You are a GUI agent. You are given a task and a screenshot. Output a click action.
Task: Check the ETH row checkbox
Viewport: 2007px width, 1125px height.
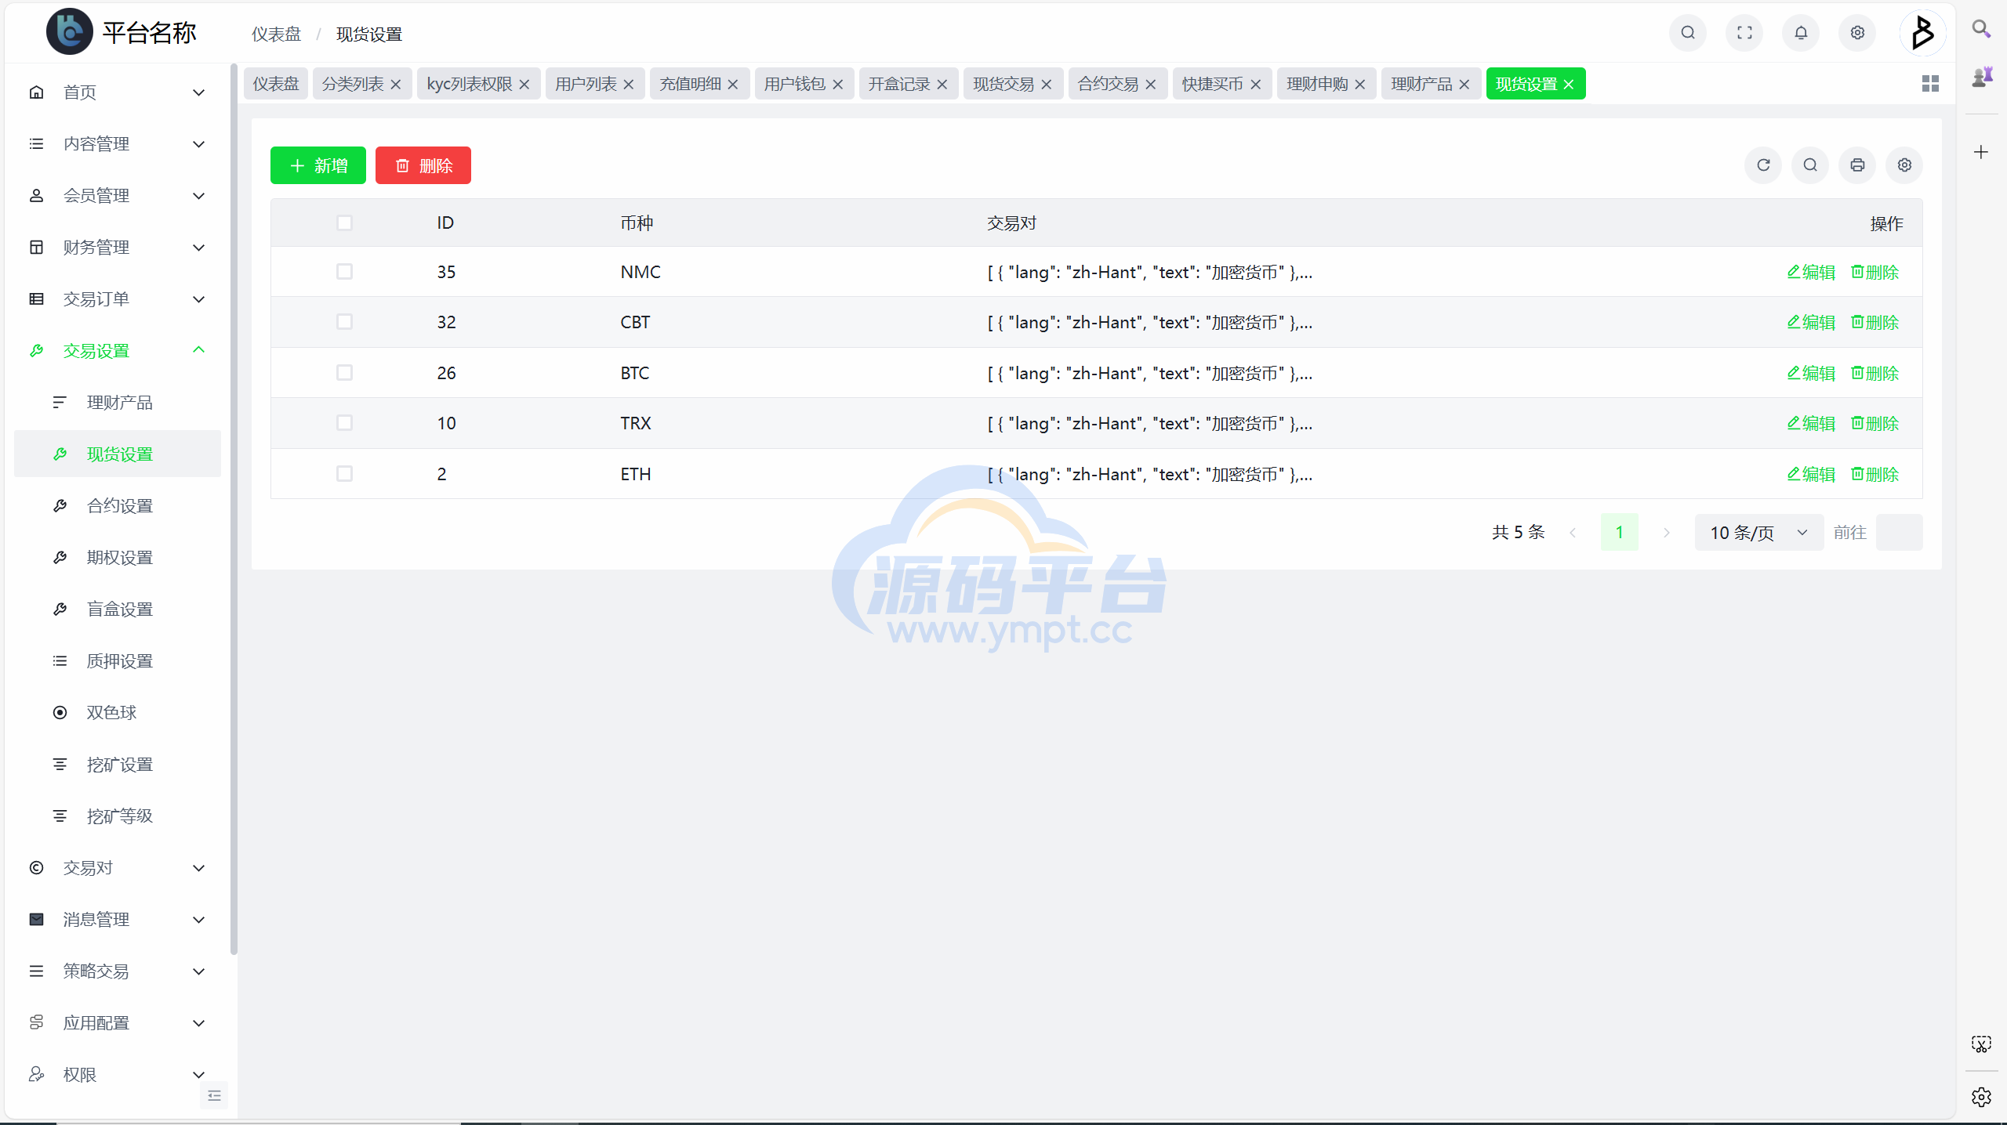[344, 474]
